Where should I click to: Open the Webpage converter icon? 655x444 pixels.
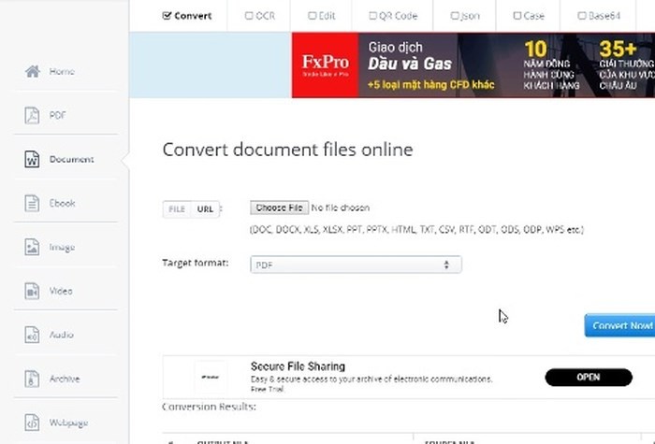click(x=33, y=423)
